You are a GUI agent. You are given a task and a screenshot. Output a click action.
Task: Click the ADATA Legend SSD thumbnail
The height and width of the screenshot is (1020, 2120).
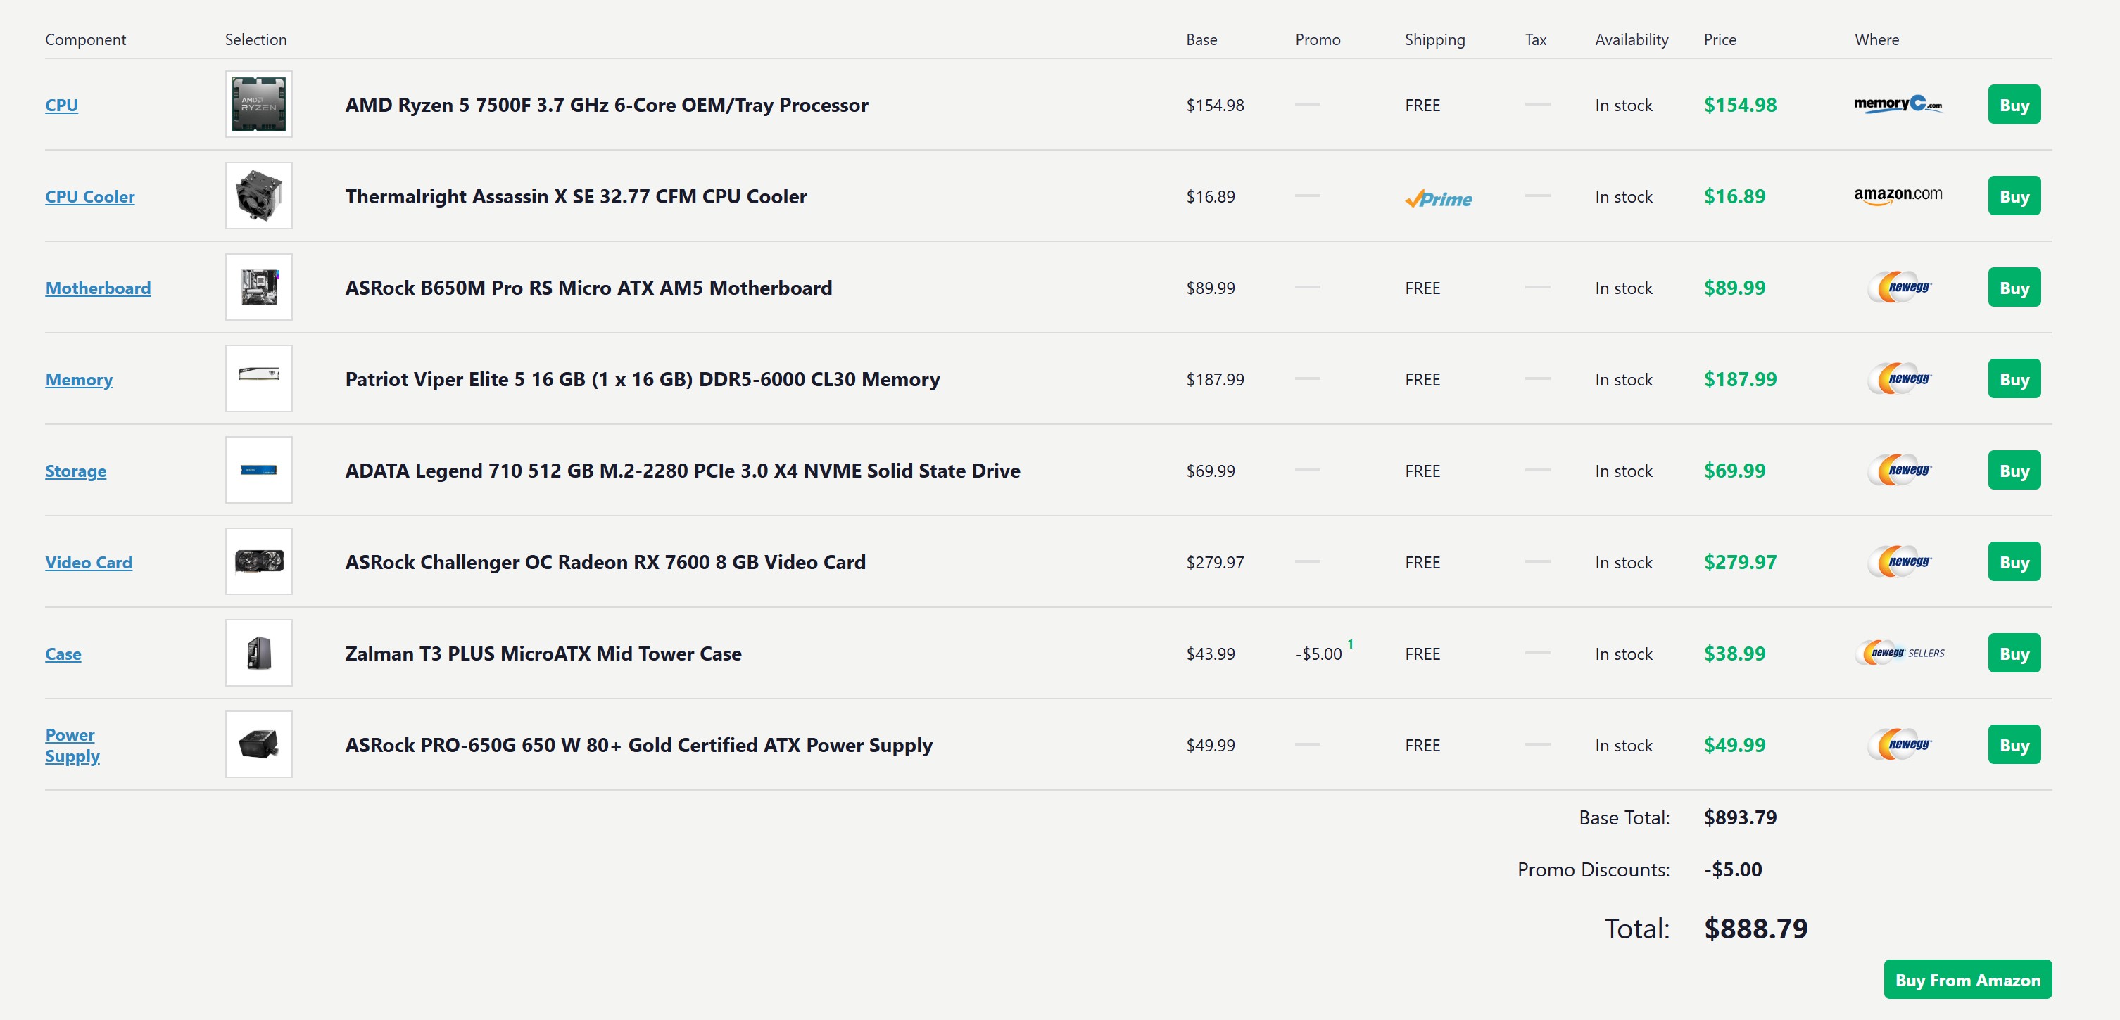tap(259, 470)
